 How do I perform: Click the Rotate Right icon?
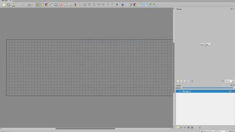tap(154, 5)
